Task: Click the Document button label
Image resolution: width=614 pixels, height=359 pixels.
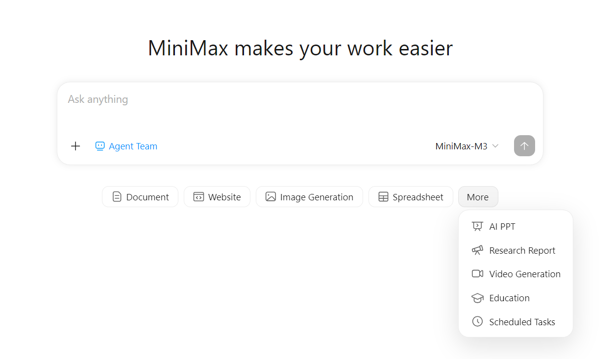Action: [x=147, y=197]
